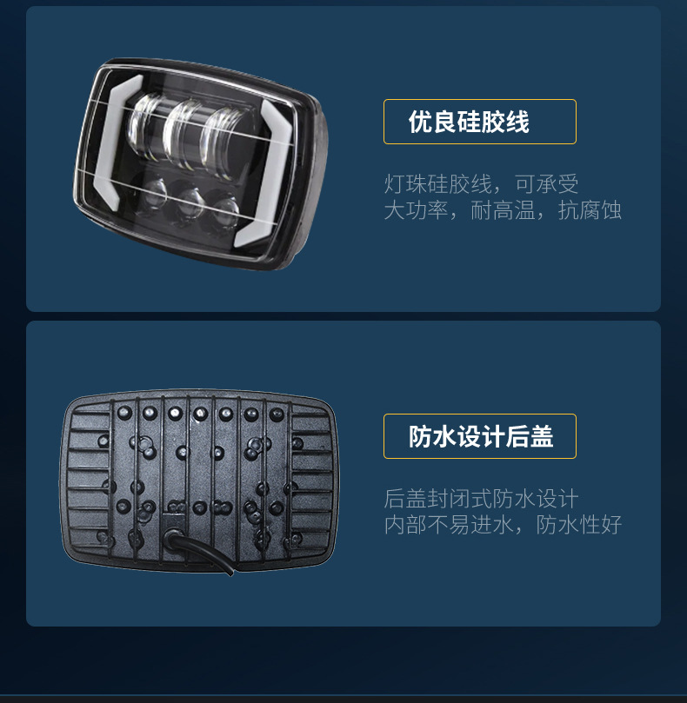Click the text line 后盖封闭式防水设计
The width and height of the screenshot is (687, 703).
point(481,499)
